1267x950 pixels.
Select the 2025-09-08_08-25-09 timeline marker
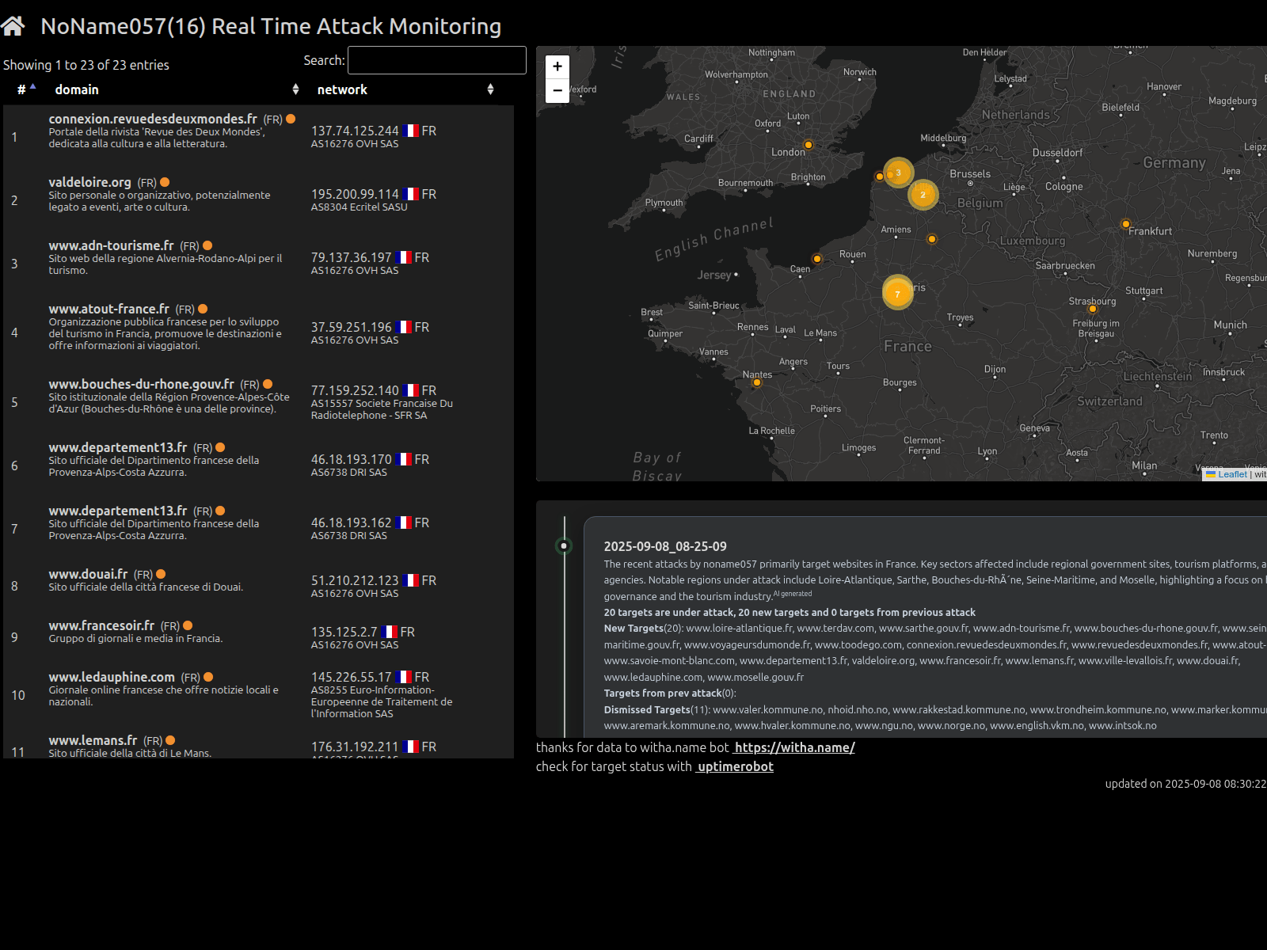pyautogui.click(x=564, y=545)
